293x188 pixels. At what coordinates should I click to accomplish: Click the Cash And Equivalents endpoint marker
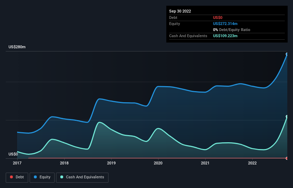coord(287,117)
